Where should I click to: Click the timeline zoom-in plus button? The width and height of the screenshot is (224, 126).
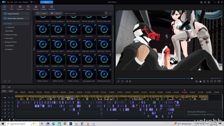(x=13, y=120)
